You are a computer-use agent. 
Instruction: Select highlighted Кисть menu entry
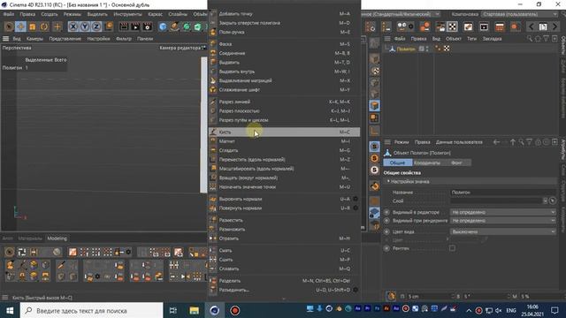[x=284, y=132]
